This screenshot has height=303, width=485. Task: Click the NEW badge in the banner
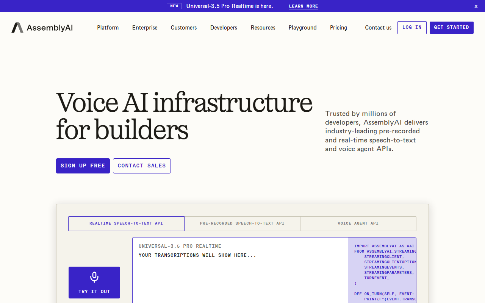[174, 6]
